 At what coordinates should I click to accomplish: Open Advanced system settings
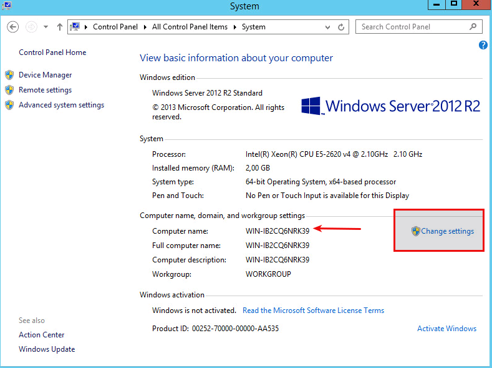62,105
